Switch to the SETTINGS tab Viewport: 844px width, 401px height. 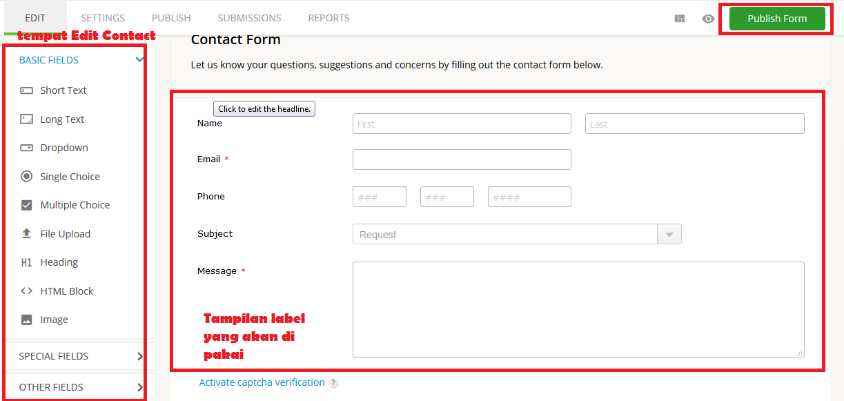point(102,17)
